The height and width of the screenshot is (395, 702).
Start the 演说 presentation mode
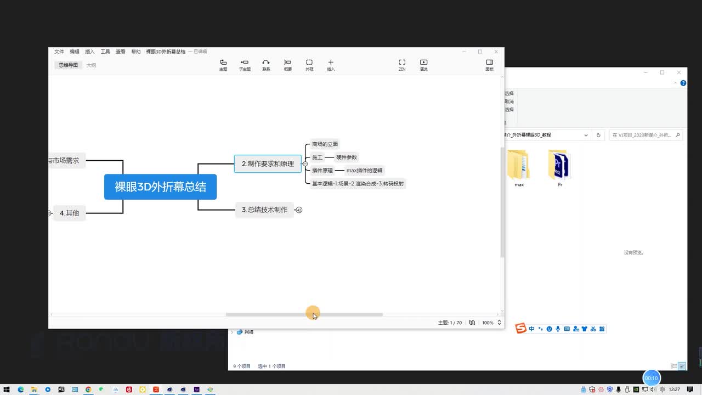(423, 65)
